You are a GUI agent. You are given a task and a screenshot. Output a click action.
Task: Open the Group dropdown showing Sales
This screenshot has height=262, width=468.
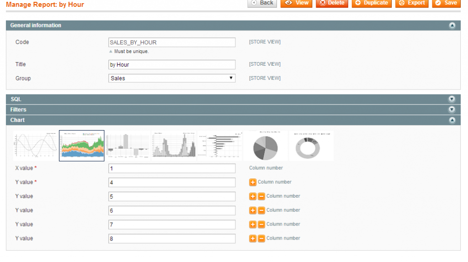[x=172, y=79]
